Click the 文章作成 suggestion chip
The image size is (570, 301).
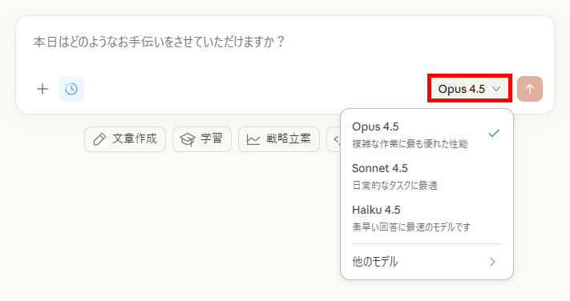[x=125, y=139]
